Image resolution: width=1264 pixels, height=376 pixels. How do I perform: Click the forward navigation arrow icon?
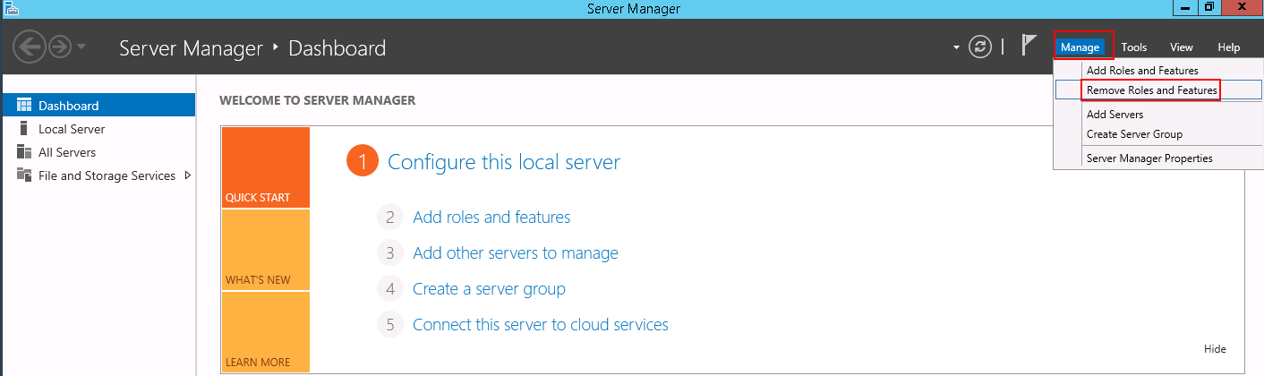[x=59, y=47]
